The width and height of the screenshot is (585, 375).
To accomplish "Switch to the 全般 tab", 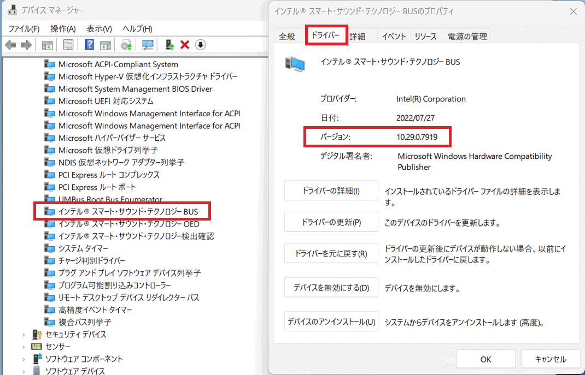I will click(287, 37).
